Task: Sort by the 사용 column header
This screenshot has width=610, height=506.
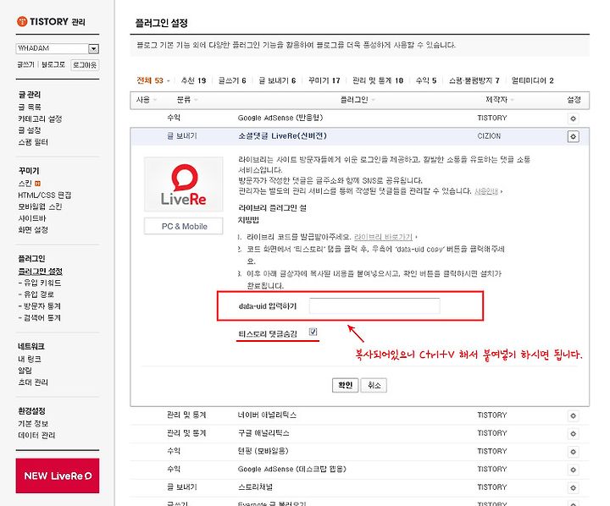Action: pos(146,100)
